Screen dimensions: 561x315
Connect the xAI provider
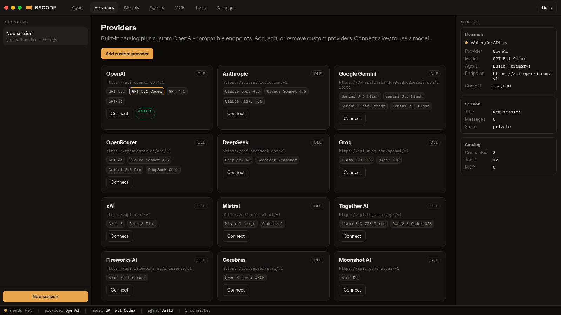click(x=120, y=236)
